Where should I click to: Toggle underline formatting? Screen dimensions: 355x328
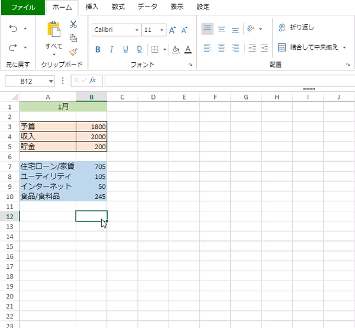[125, 50]
